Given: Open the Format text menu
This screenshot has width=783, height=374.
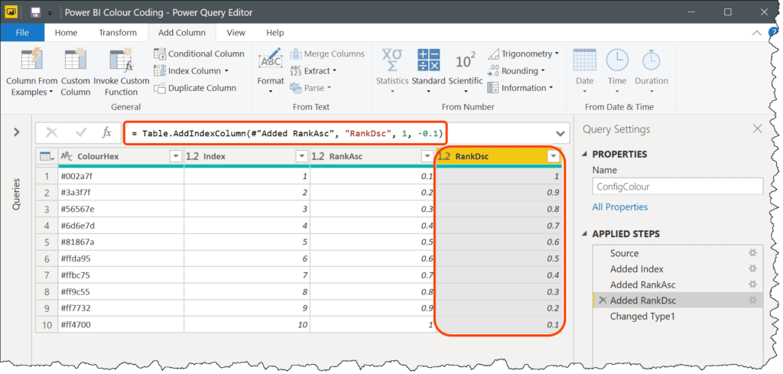Looking at the screenshot, I should coord(270,71).
